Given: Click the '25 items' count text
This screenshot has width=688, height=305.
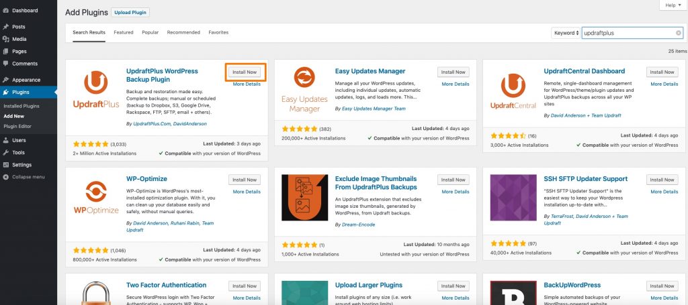Looking at the screenshot, I should coord(677,51).
